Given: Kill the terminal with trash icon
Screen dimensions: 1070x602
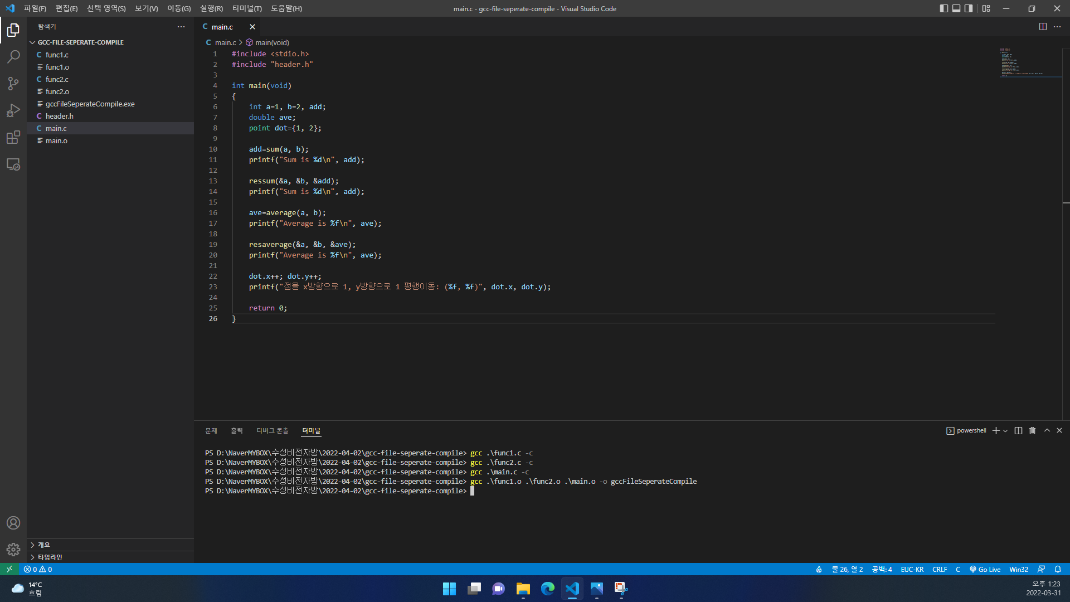Looking at the screenshot, I should click(1032, 431).
